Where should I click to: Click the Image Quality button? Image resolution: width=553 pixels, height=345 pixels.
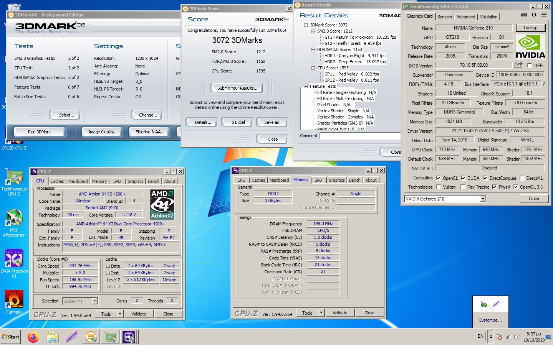[103, 132]
